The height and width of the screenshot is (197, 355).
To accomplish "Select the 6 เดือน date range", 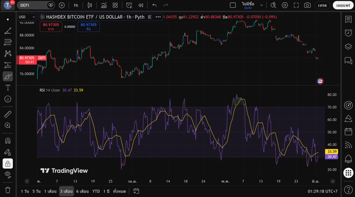I will click(x=83, y=191).
